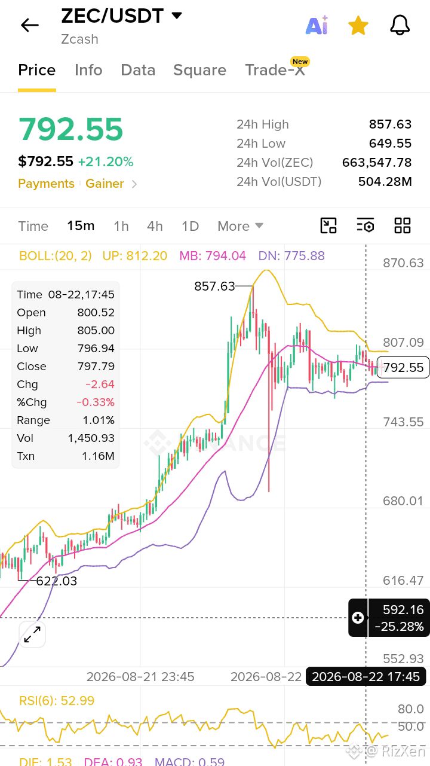Click the 2026-08-22 17:45 crosshair time label
The image size is (430, 766).
365,677
